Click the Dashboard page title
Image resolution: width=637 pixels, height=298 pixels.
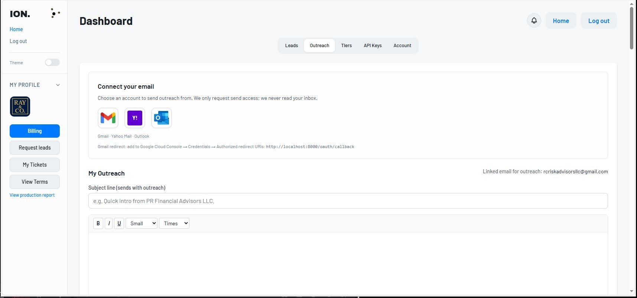[x=106, y=21]
